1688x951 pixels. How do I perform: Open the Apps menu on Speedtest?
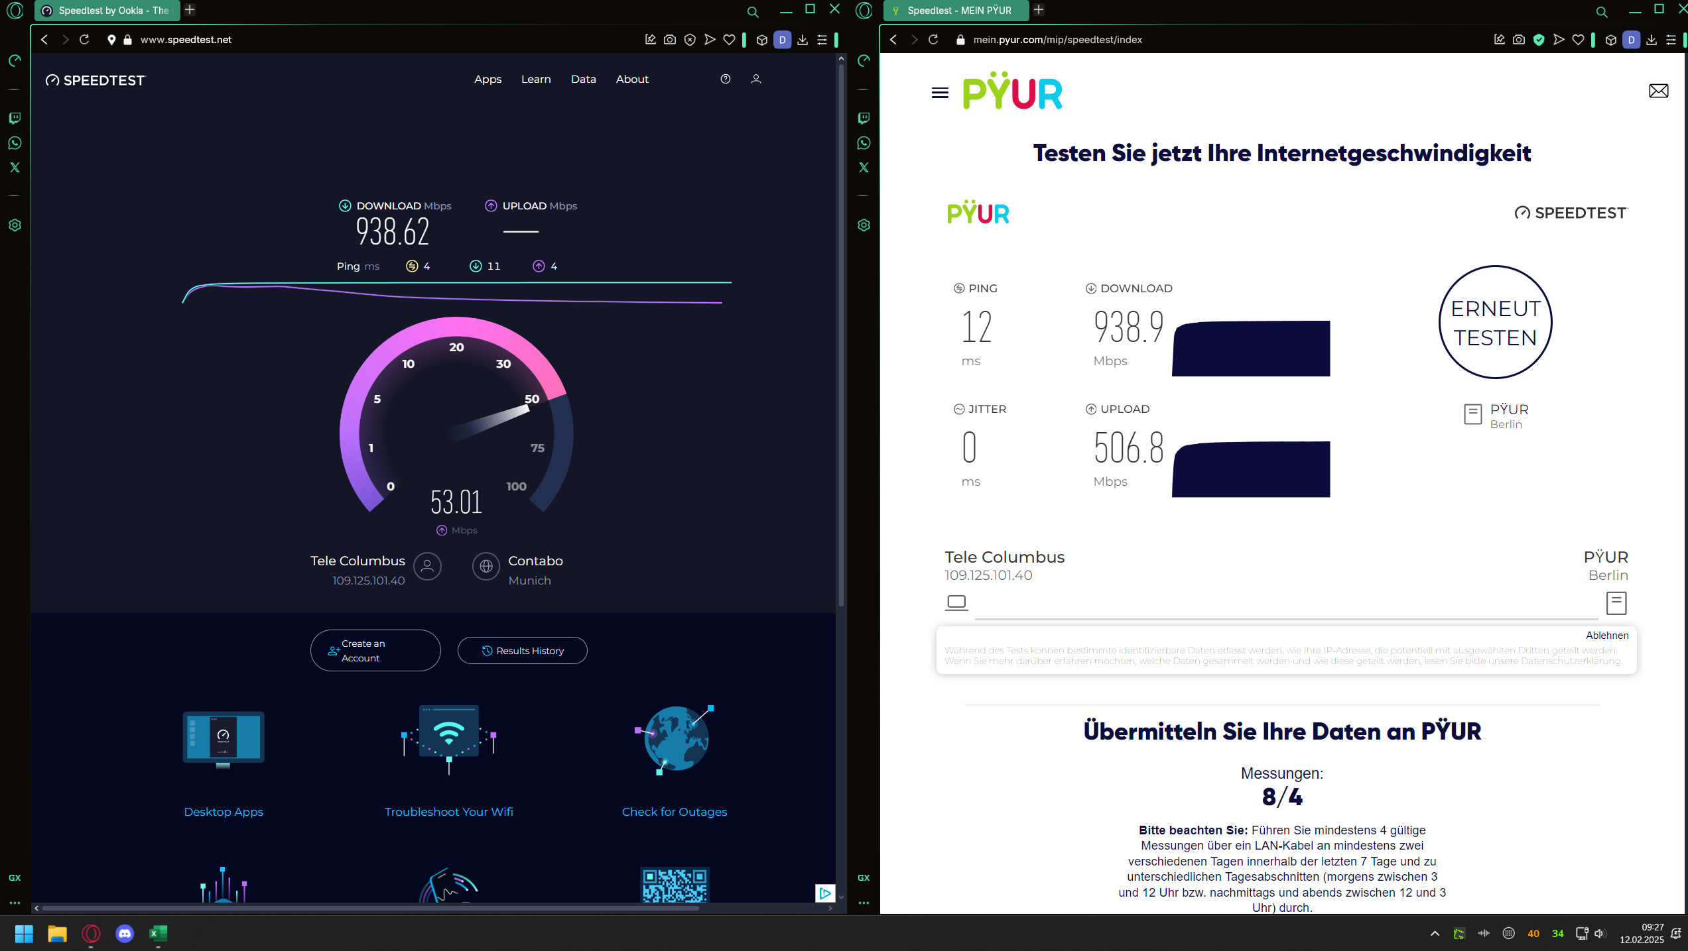pyautogui.click(x=487, y=79)
